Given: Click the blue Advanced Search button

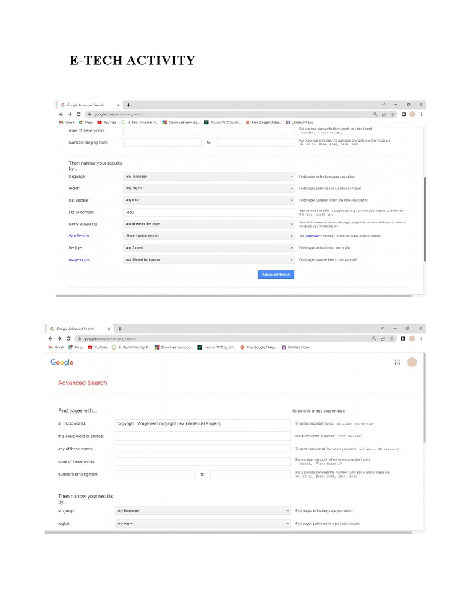Looking at the screenshot, I should 276,274.
